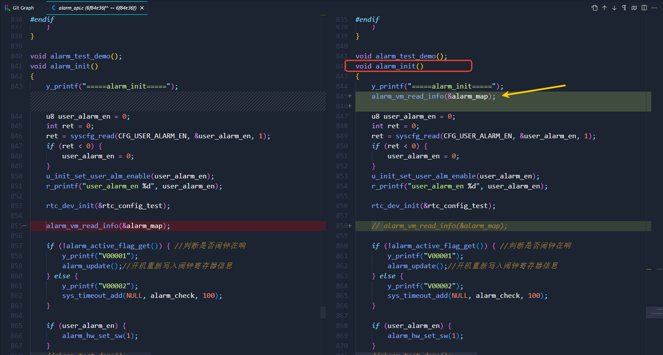The image size is (663, 355).
Task: Go to the next change arrow
Action: tap(614, 8)
